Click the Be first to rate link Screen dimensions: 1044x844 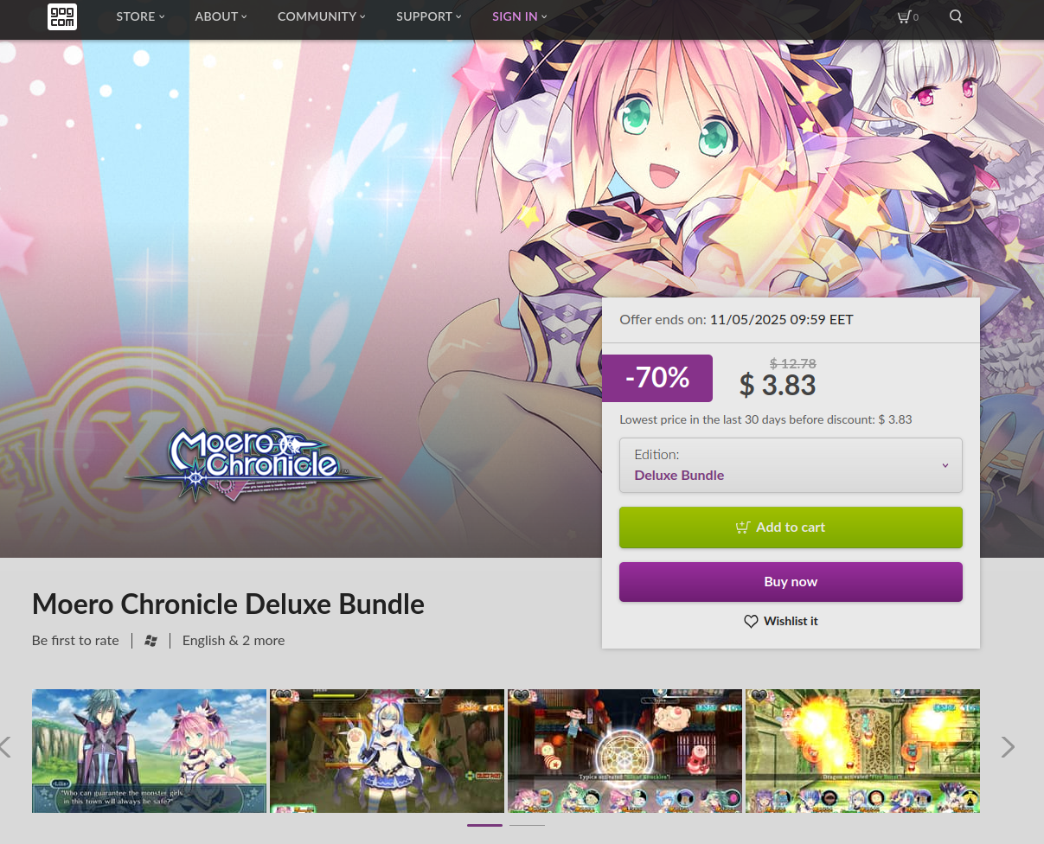75,641
